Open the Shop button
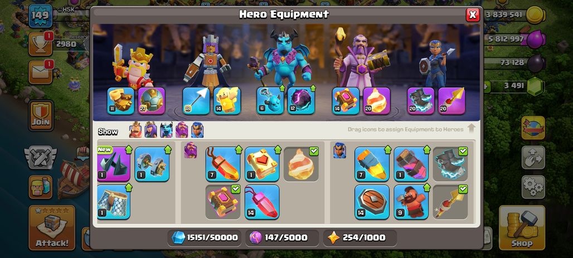Viewport: 573px width, 258px height. [522, 227]
